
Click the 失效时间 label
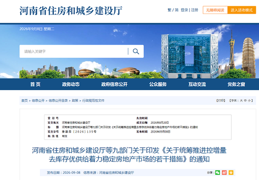[142, 118]
